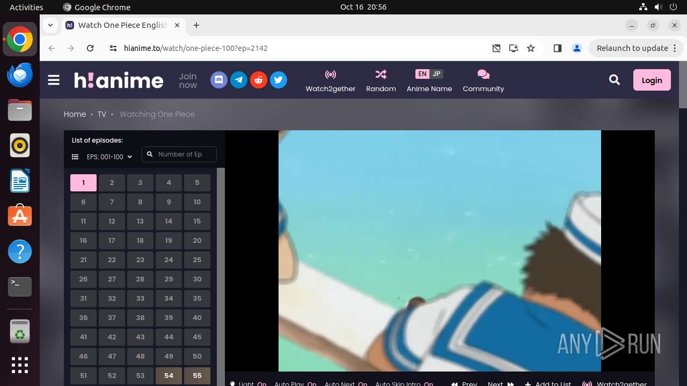Open Chrome profile icon
Screen dimensions: 687x386
(x=577, y=48)
